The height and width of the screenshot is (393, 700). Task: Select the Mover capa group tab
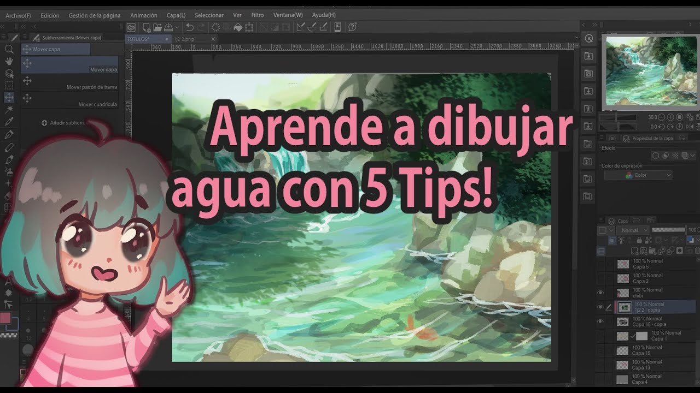coord(56,49)
